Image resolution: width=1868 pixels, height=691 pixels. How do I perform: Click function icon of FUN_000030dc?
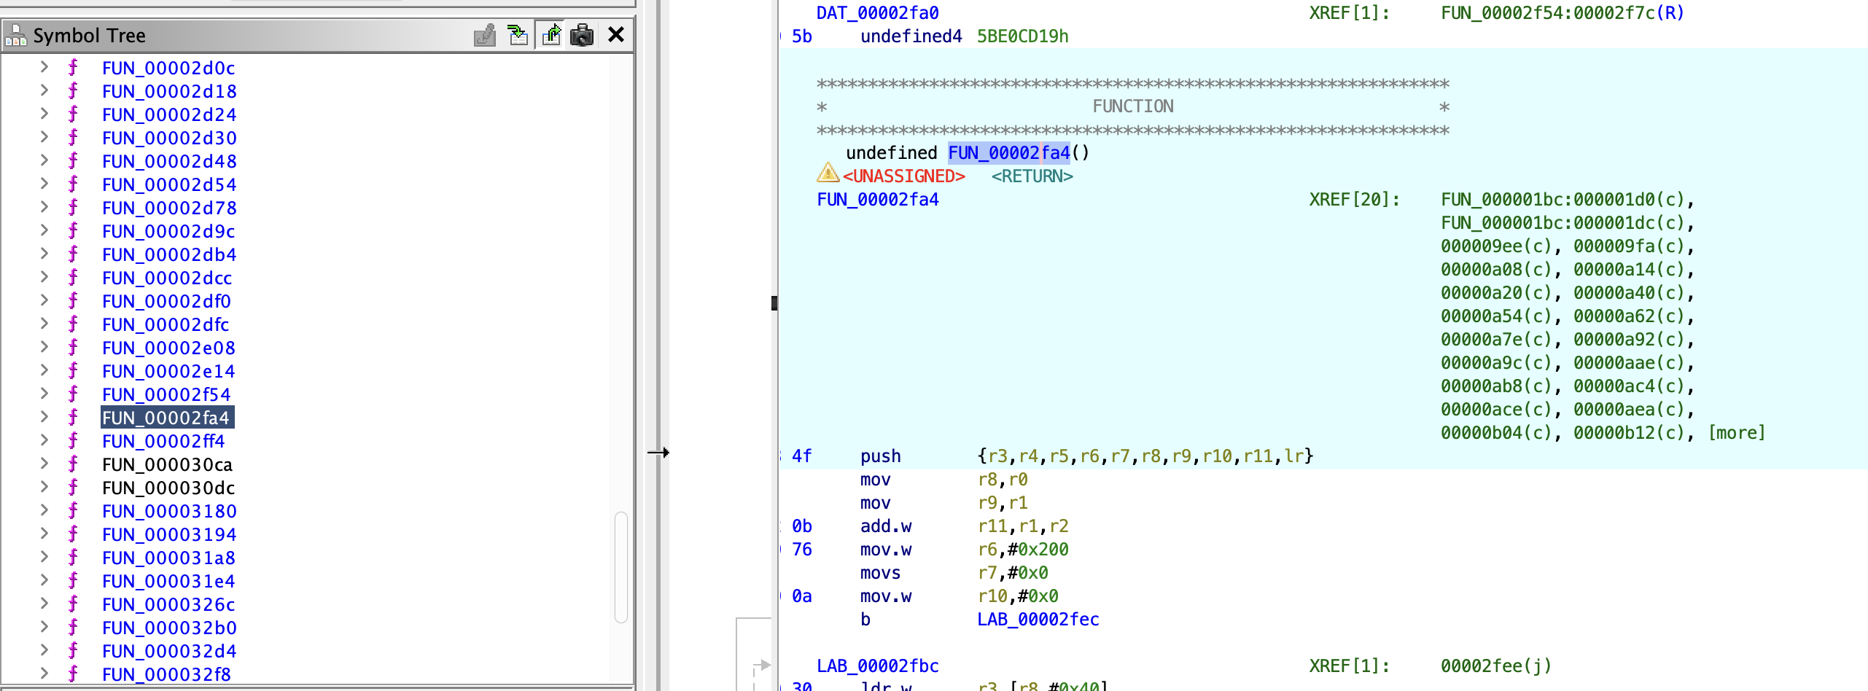pos(73,488)
